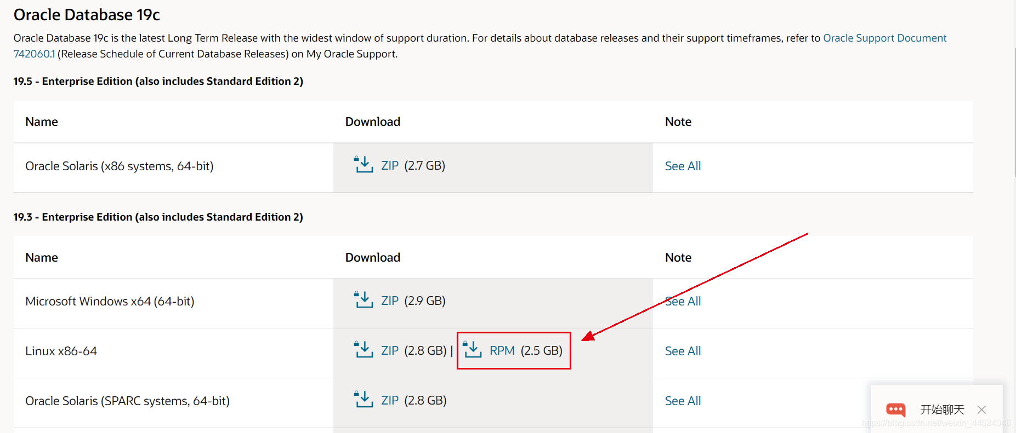Open the 742060.1 document link
This screenshot has width=1016, height=433.
pos(34,54)
